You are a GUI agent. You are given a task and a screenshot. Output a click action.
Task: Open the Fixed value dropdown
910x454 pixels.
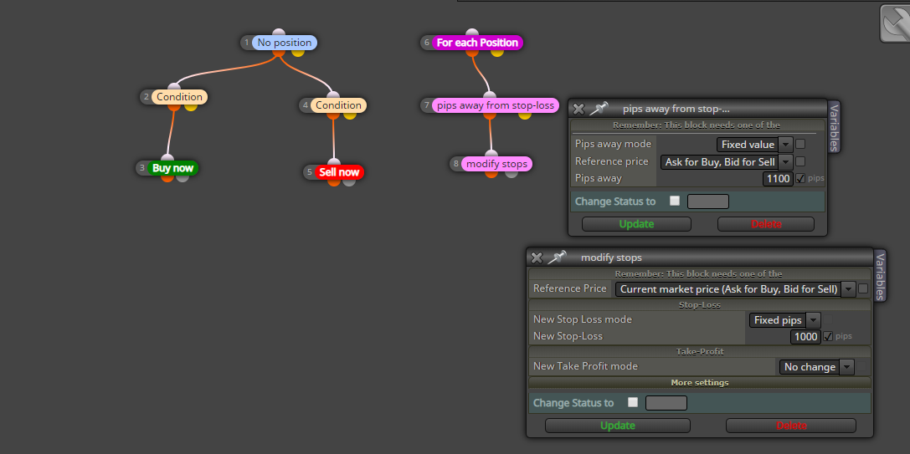click(x=754, y=145)
